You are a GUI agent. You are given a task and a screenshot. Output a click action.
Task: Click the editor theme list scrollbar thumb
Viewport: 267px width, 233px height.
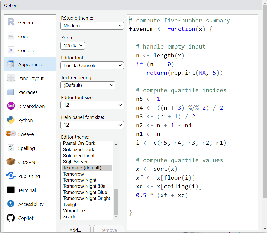tap(116, 201)
